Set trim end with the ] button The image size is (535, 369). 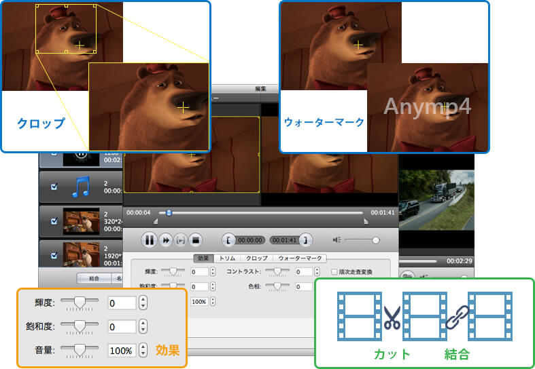click(305, 240)
